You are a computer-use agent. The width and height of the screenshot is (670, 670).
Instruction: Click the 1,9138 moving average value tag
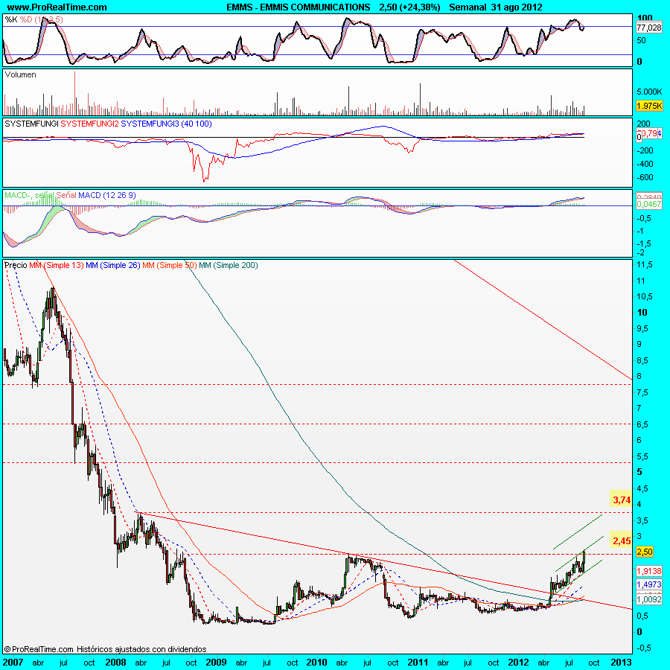[648, 571]
